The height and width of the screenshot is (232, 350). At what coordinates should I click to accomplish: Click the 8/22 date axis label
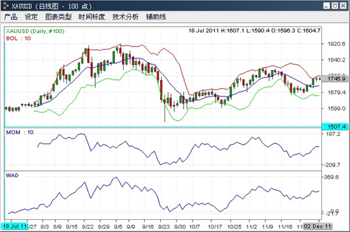tap(88, 227)
